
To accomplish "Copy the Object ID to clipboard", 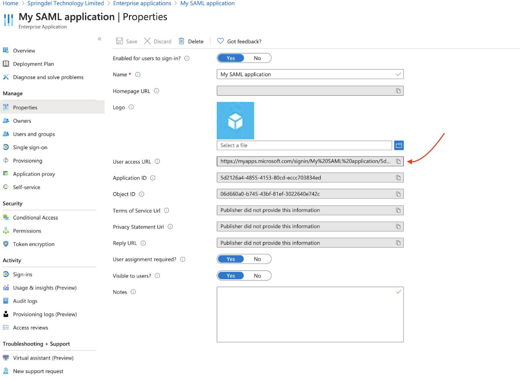I will point(398,194).
